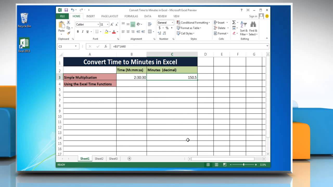Expand Format as Table gallery
The height and width of the screenshot is (187, 333).
tap(189, 28)
